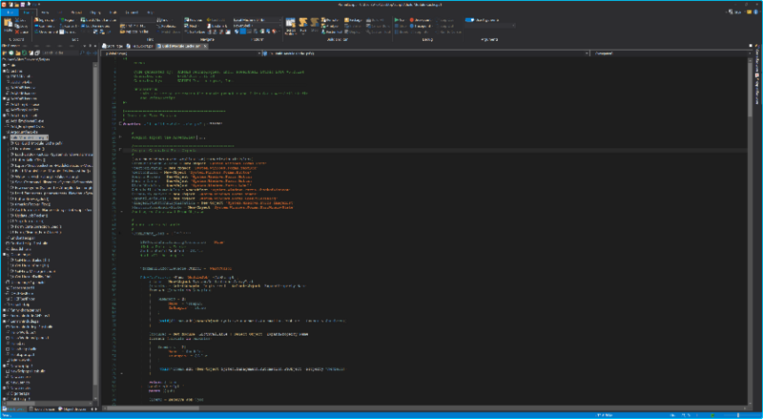Open the Layout menu at the top right
This screenshot has height=419, width=763.
(x=735, y=11)
